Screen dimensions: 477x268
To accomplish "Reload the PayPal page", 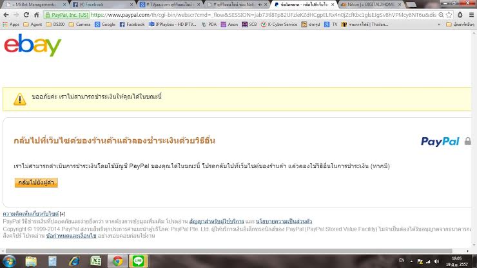I will 26,15.
